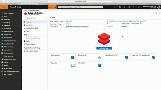Image resolution: width=161 pixels, height=90 pixels.
Task: Click the directory and subscription filter icon
Action: point(120,7)
